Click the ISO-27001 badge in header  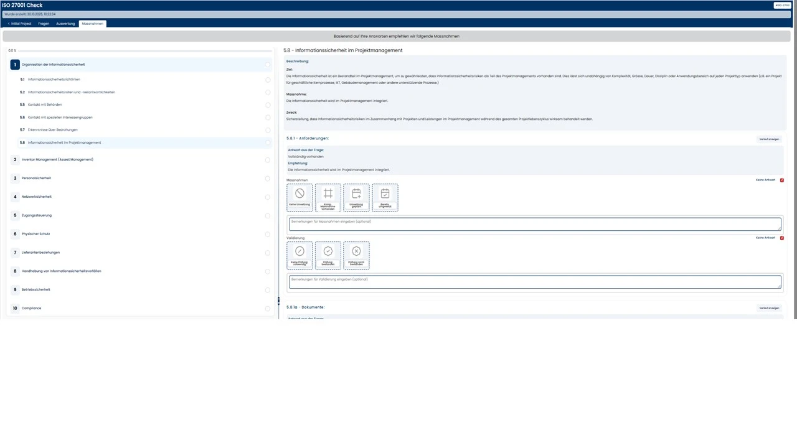(x=782, y=6)
